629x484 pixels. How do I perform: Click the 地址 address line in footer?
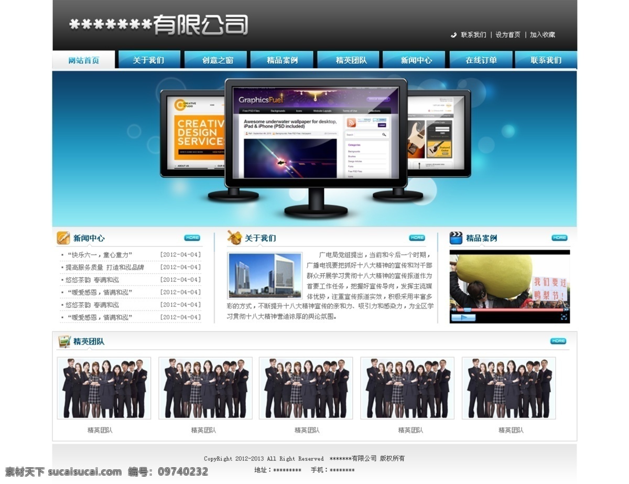tap(278, 470)
